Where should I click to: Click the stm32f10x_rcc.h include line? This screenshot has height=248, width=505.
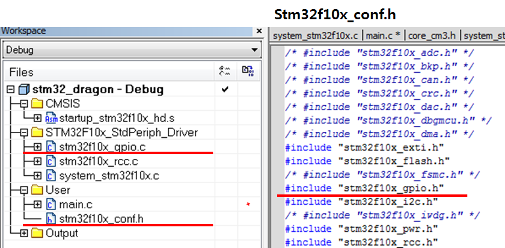coord(361,242)
